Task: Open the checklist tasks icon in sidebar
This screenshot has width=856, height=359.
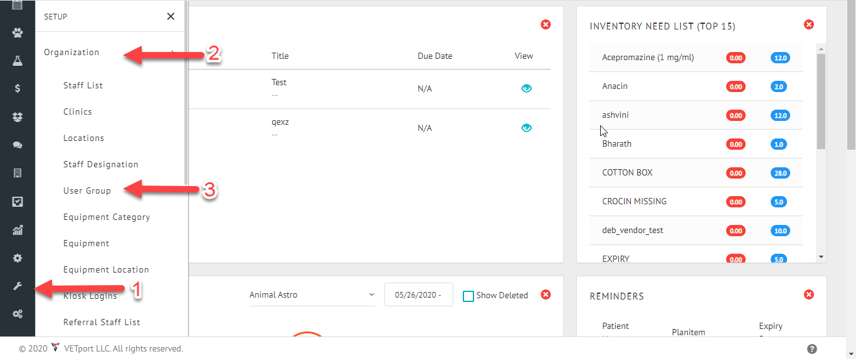Action: point(18,202)
